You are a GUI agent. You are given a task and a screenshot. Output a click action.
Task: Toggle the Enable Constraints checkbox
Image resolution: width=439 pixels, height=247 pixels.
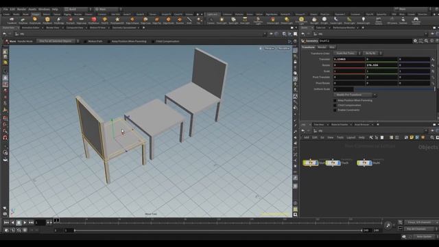point(335,110)
